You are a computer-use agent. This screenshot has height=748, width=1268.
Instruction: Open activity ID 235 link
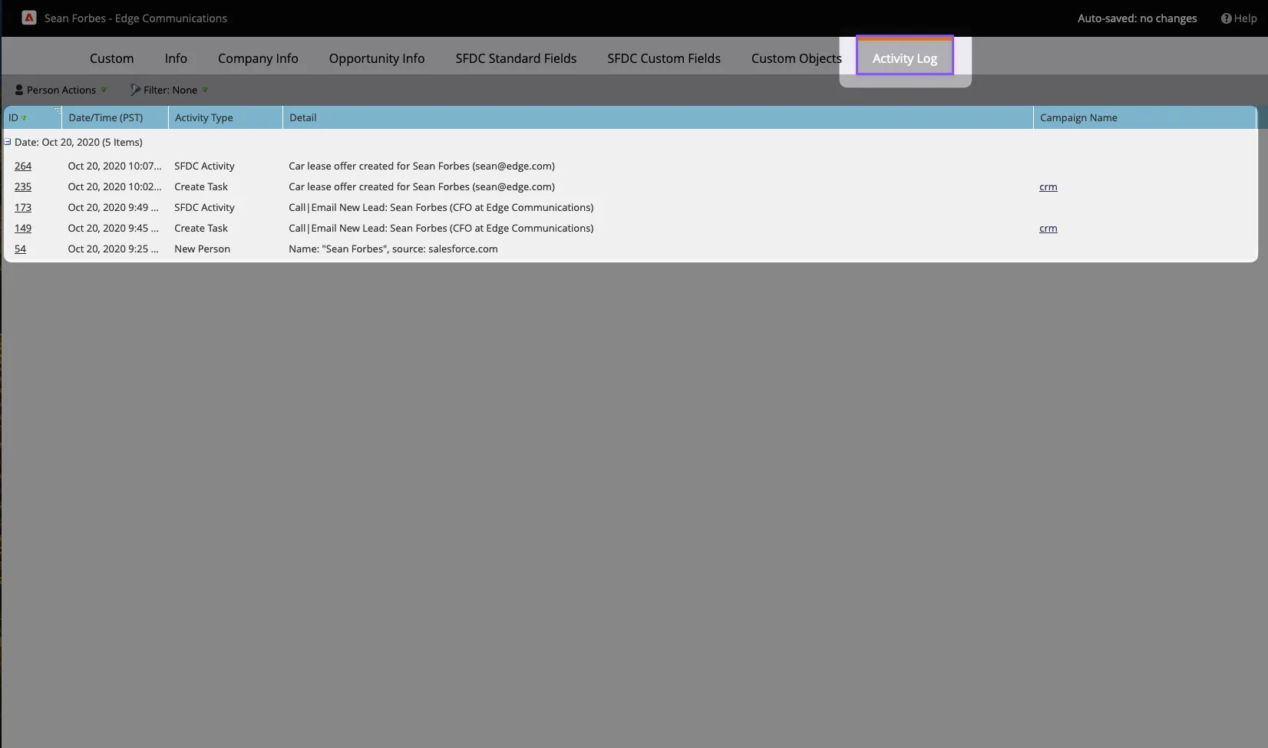23,186
